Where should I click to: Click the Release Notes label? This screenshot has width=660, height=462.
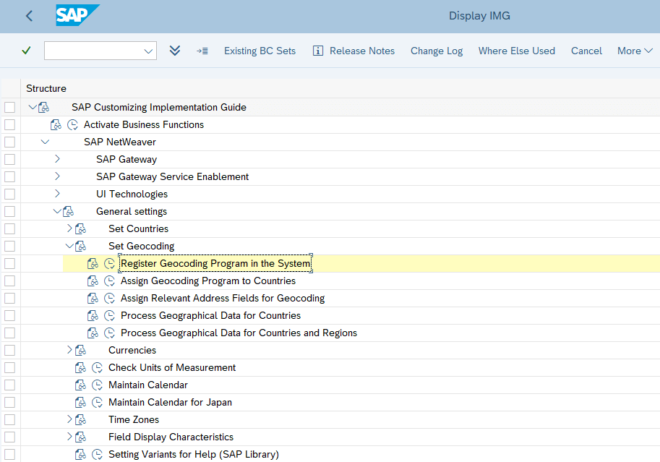362,51
